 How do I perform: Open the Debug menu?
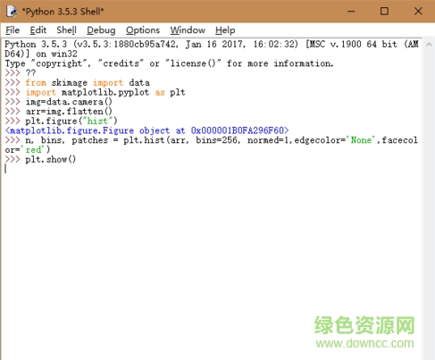pyautogui.click(x=101, y=30)
